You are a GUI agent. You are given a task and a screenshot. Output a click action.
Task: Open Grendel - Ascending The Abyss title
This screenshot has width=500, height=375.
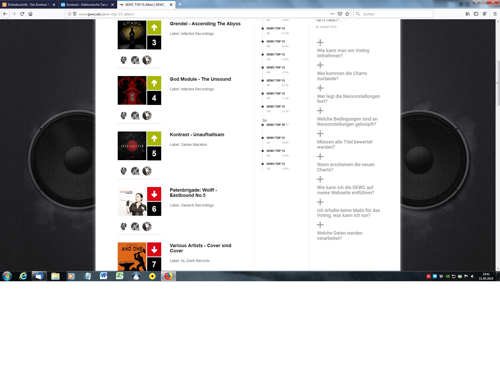[x=205, y=24]
